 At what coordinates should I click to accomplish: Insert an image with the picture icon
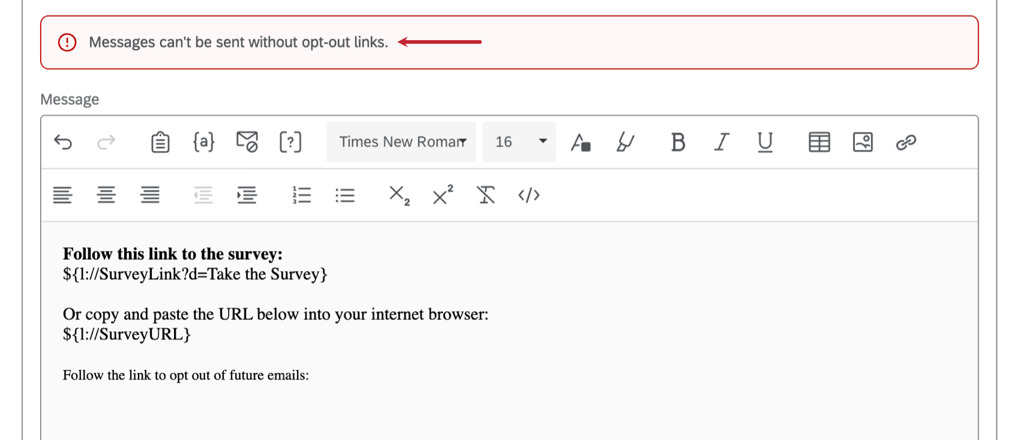point(863,142)
